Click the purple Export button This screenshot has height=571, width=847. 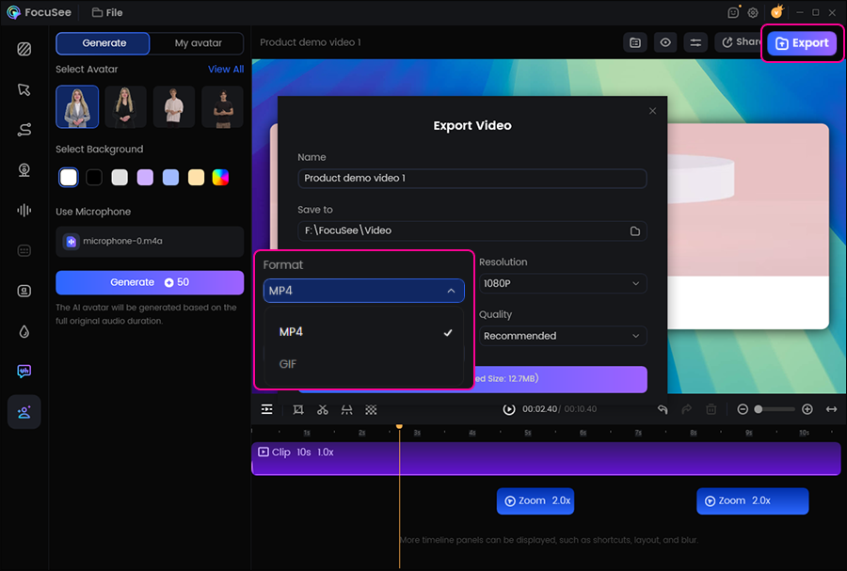(802, 43)
